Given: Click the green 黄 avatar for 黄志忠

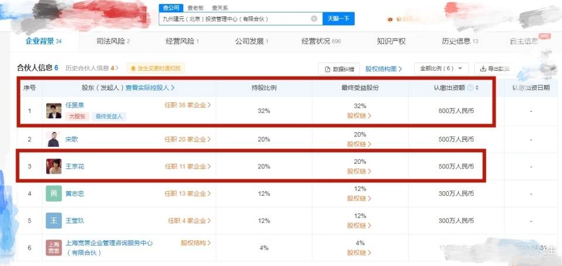Looking at the screenshot, I should point(54,194).
